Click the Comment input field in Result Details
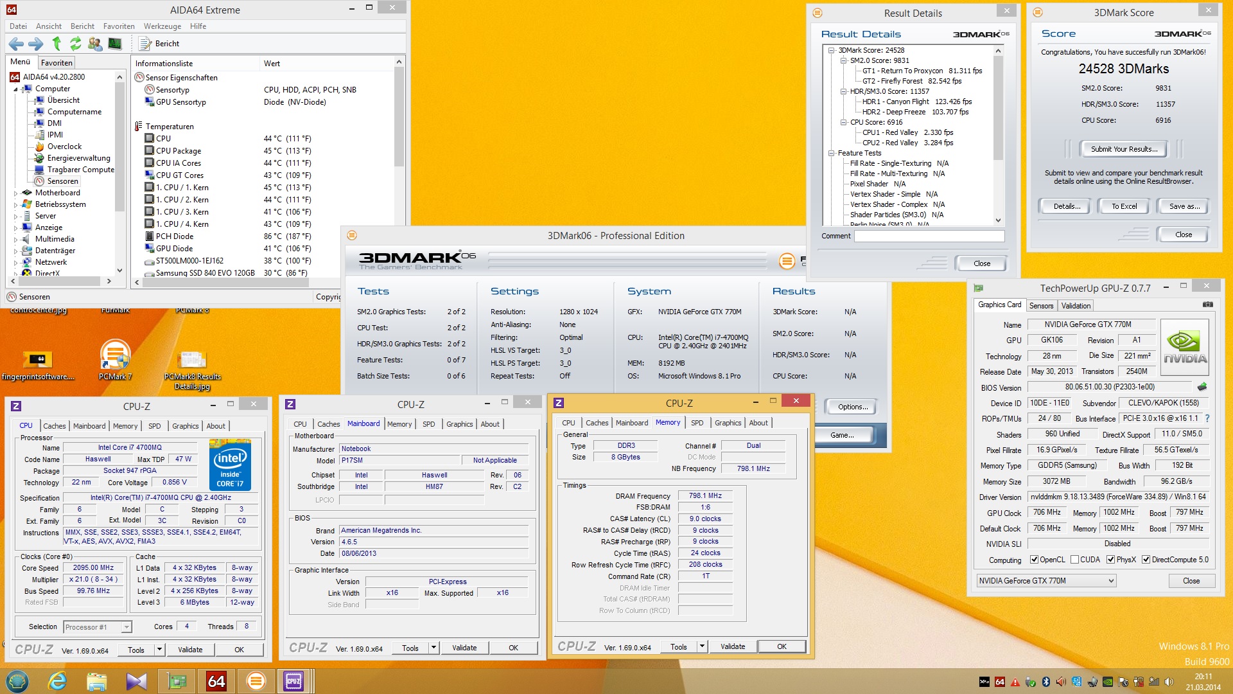 (x=929, y=236)
